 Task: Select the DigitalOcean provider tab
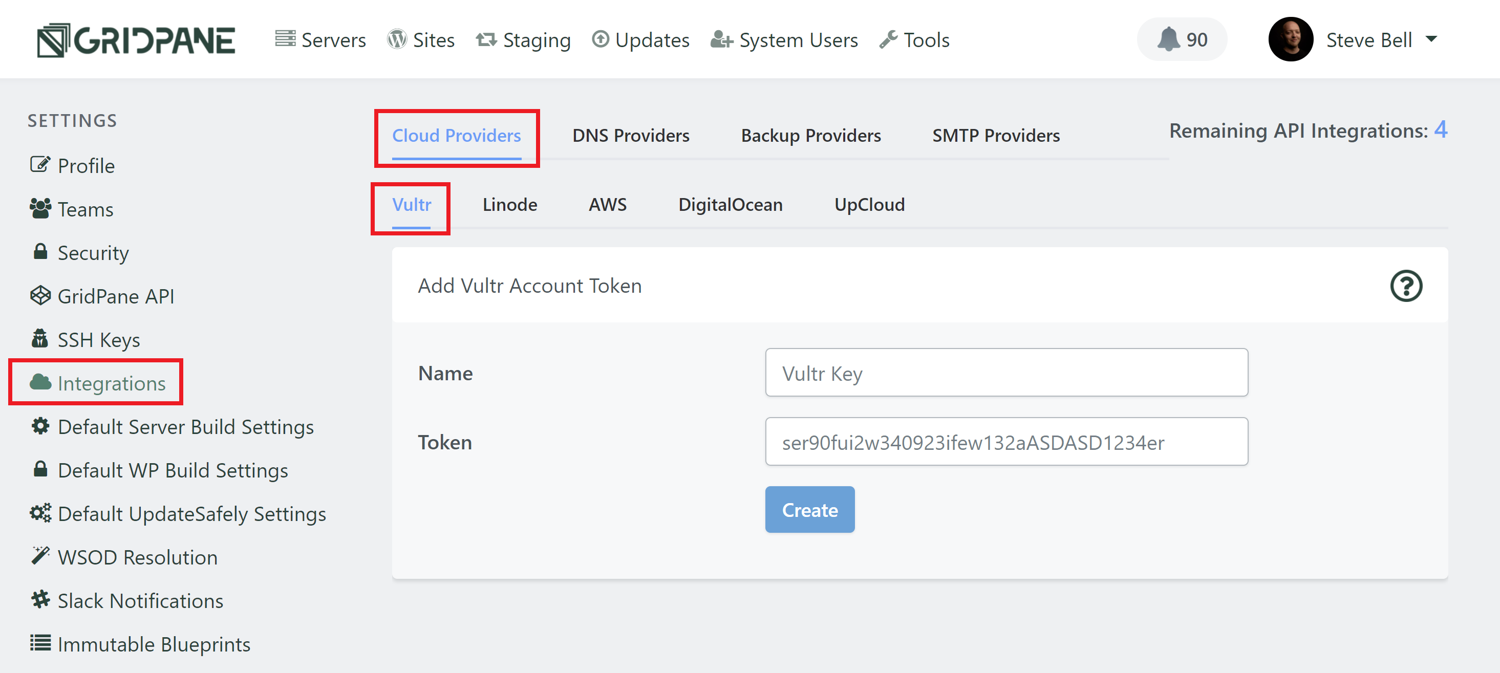(730, 204)
